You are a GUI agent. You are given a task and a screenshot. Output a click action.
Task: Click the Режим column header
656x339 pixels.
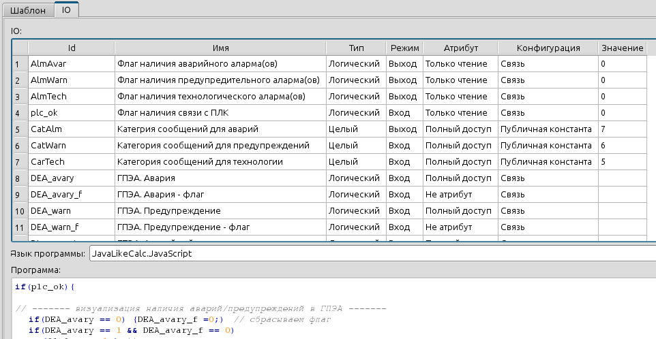404,48
